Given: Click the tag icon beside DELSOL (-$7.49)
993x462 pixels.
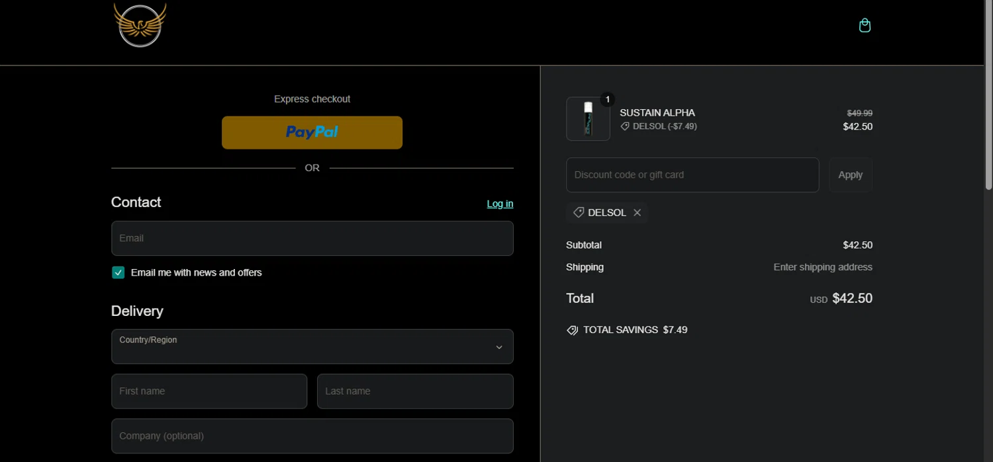Looking at the screenshot, I should [625, 126].
